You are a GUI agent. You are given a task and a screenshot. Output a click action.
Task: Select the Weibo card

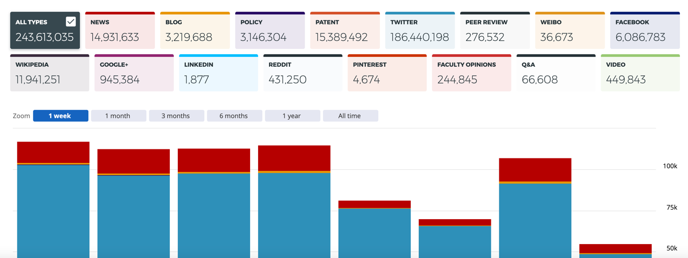click(x=570, y=31)
